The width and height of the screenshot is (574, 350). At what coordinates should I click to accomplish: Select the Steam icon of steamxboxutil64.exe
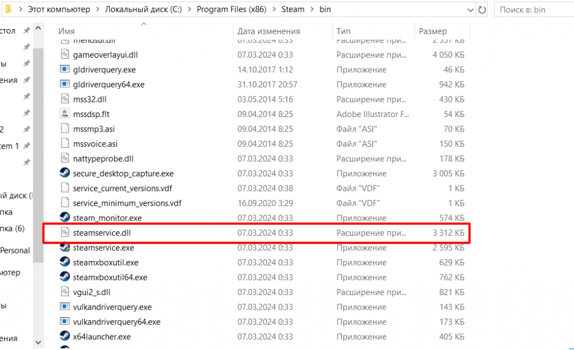coord(65,277)
